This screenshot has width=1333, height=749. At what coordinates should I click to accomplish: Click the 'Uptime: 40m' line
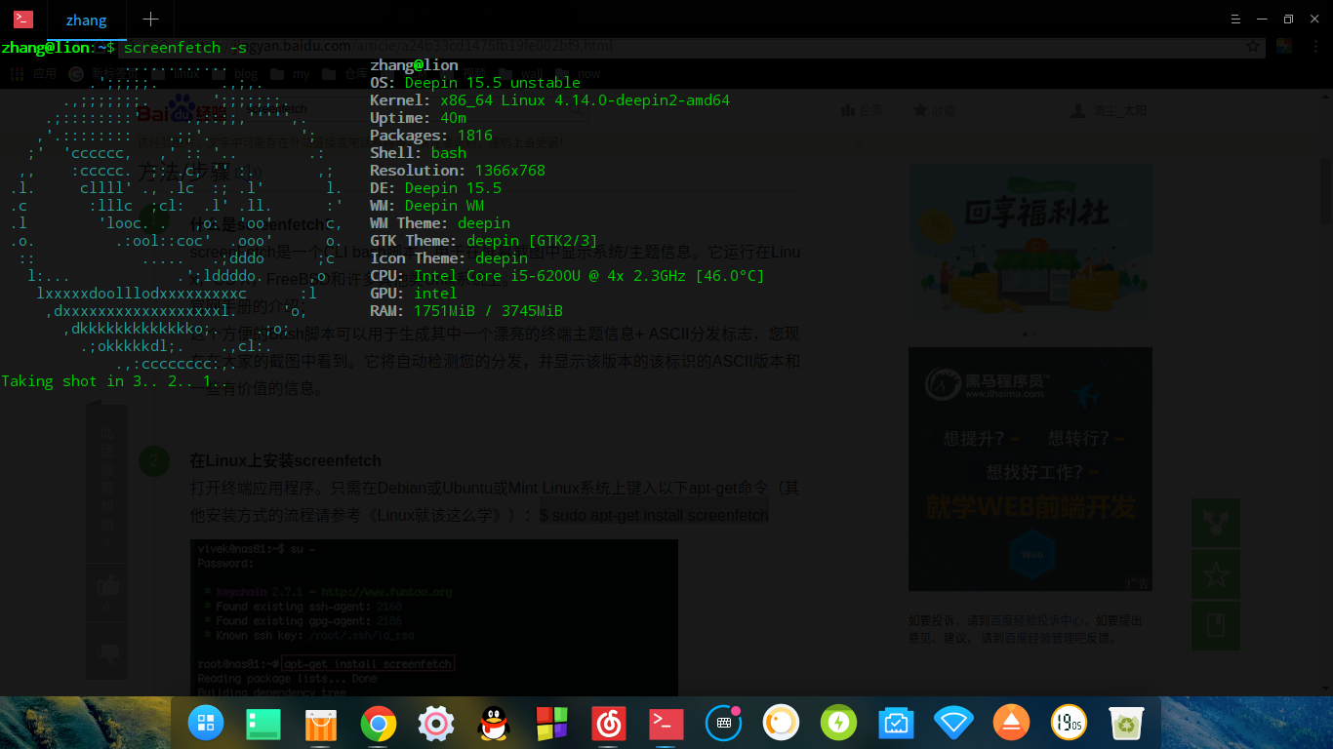point(418,118)
